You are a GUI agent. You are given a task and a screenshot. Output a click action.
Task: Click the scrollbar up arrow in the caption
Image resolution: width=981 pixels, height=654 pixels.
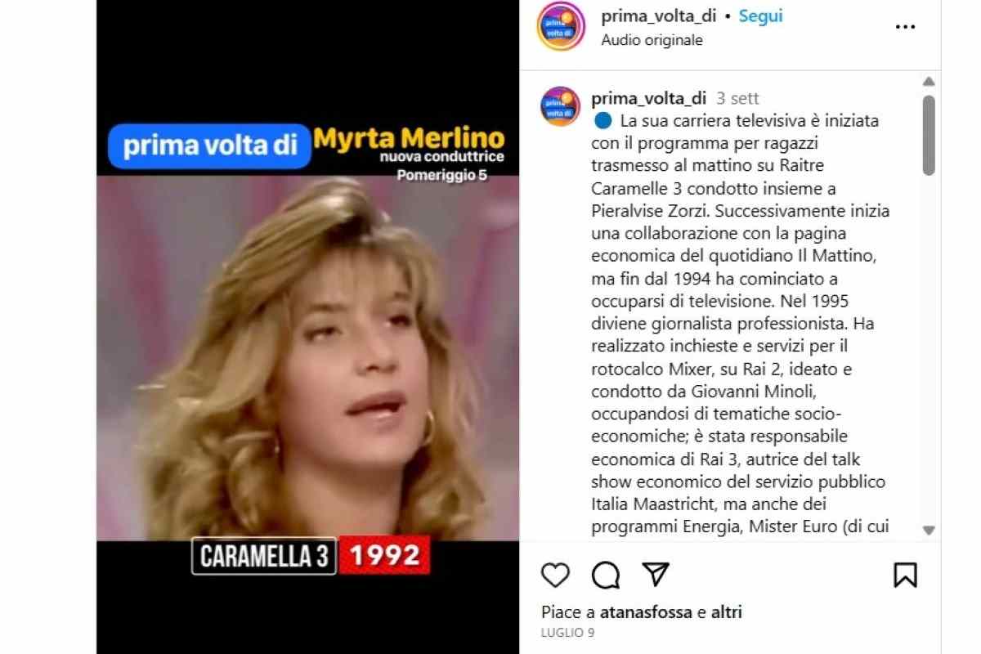(x=929, y=81)
